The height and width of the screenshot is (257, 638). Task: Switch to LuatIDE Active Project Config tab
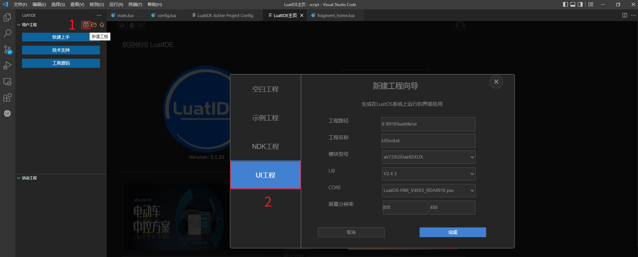(x=225, y=15)
